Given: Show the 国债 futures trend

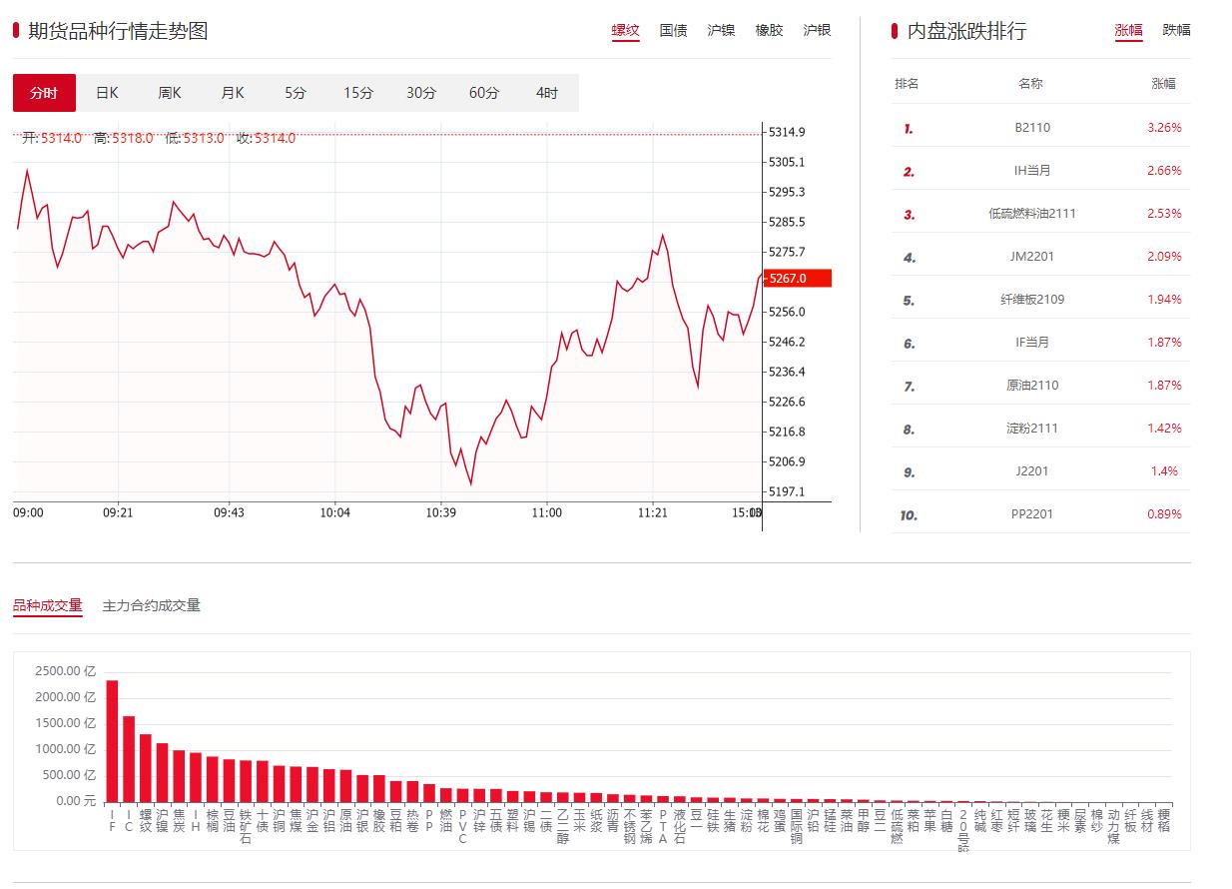Looking at the screenshot, I should [x=673, y=31].
